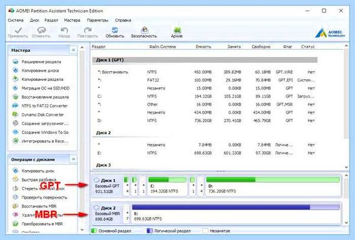This screenshot has width=355, height=240.
Task: Open the Раздел menu
Action: [x=51, y=20]
